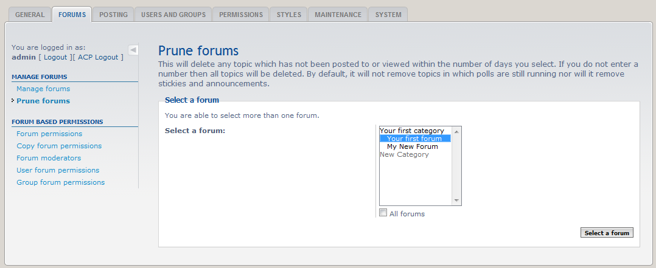Click the forum list scroll down arrow

(x=457, y=201)
